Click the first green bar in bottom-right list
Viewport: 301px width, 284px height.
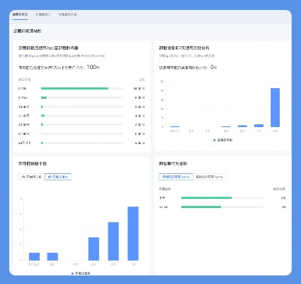tap(207, 198)
